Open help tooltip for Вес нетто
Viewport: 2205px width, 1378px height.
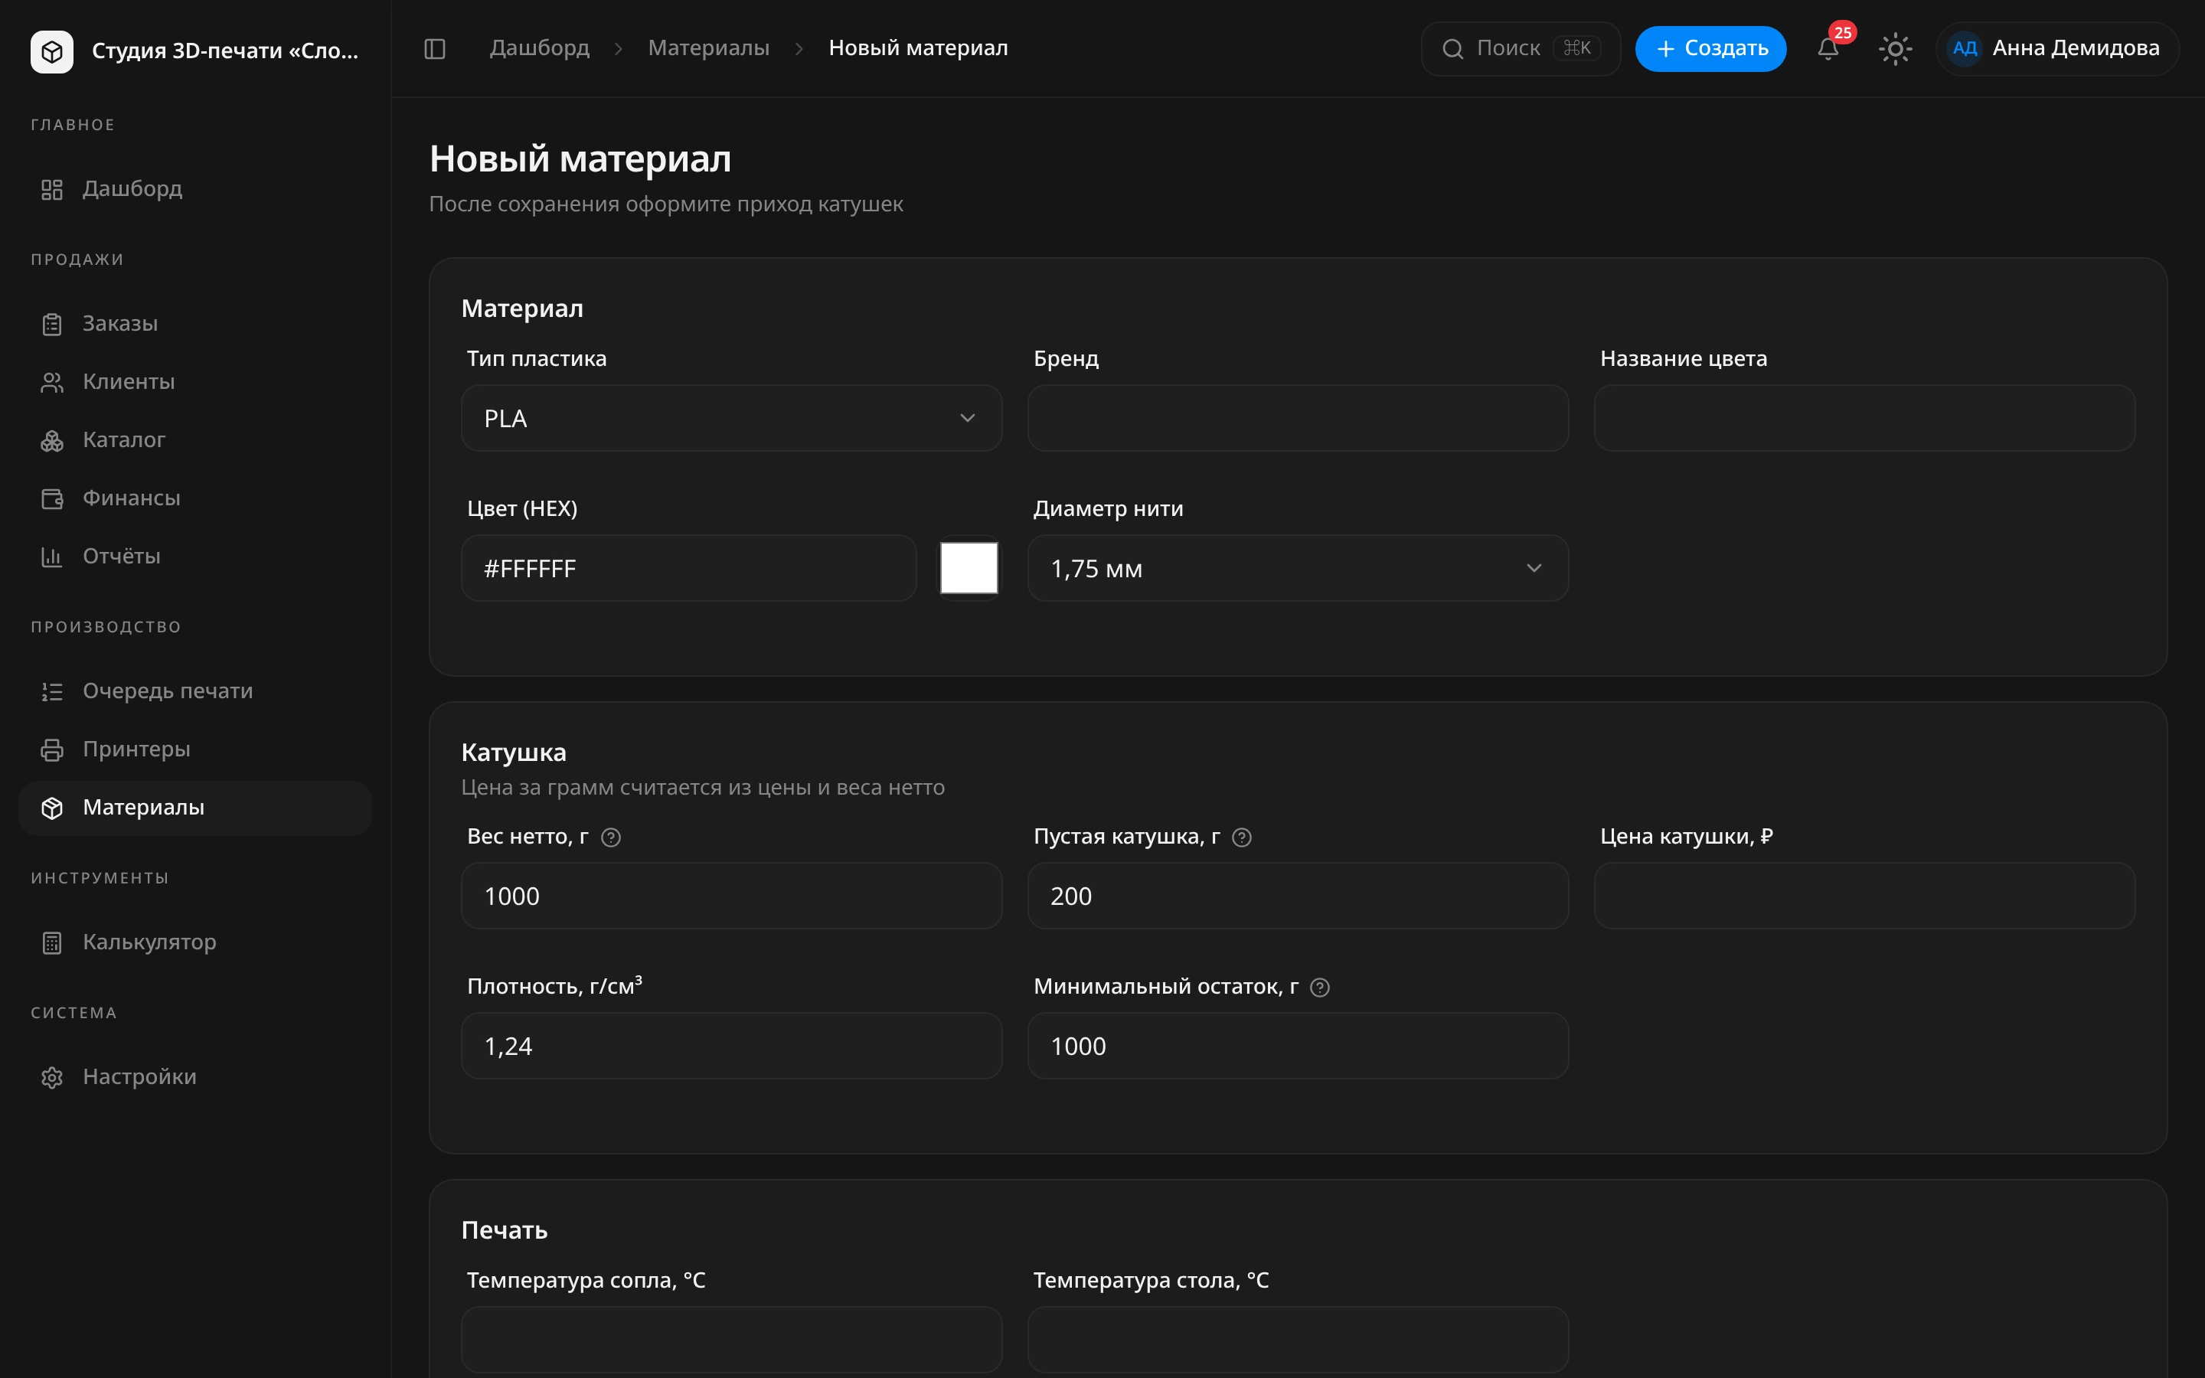click(x=612, y=838)
